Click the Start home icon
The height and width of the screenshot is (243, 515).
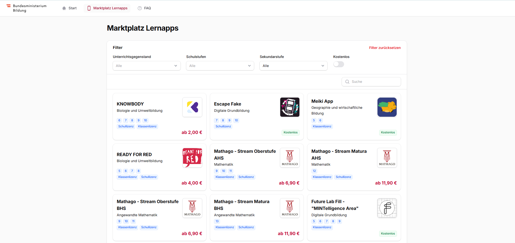64,8
